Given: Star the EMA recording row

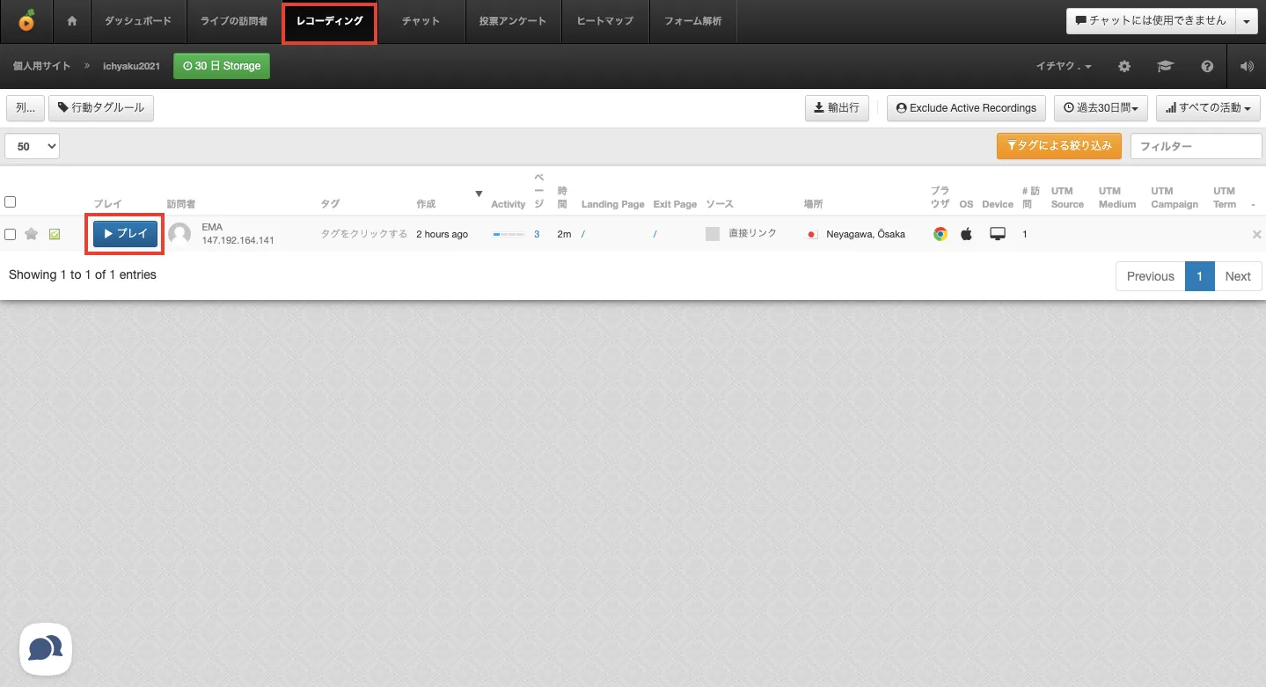Looking at the screenshot, I should [x=32, y=234].
